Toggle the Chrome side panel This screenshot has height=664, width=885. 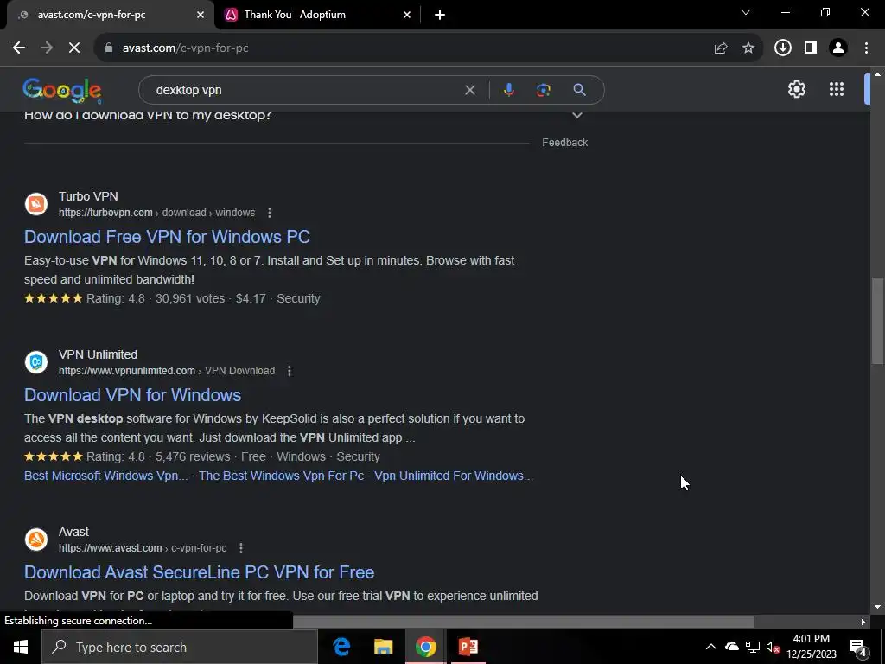[811, 48]
